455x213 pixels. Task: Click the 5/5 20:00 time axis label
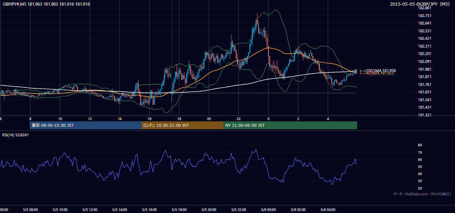209,210
